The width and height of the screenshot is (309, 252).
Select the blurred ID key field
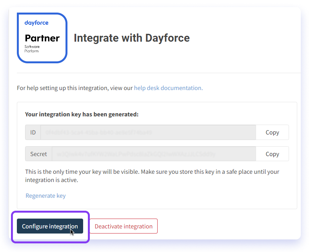click(148, 132)
